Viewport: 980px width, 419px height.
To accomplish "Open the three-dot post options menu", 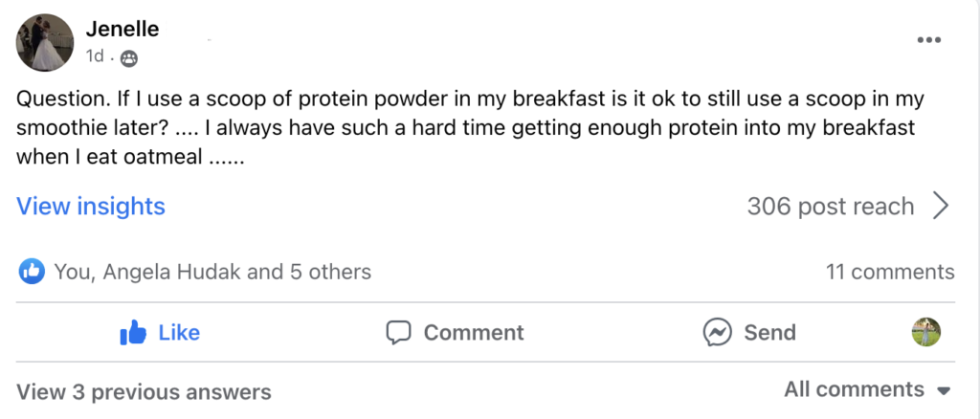I will (x=928, y=40).
